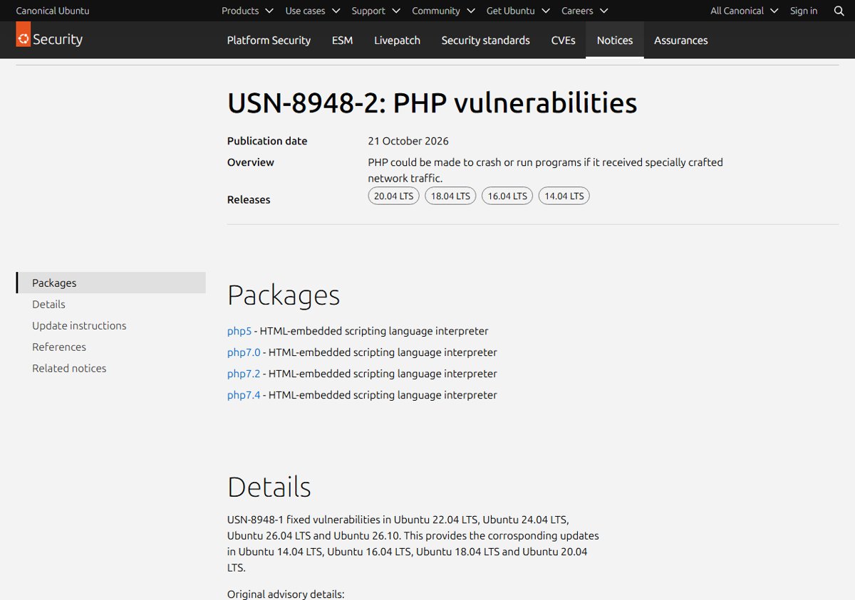Jump to Details in sidebar

[48, 304]
